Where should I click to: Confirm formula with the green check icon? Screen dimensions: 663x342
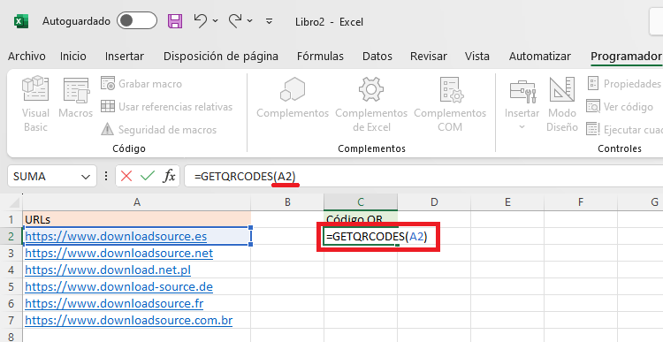tap(147, 176)
